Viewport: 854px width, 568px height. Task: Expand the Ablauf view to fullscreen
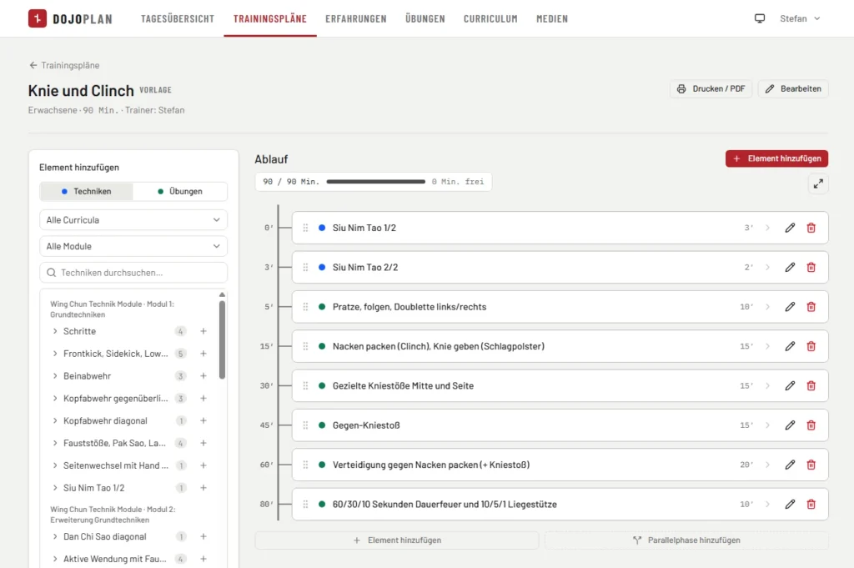pos(818,184)
